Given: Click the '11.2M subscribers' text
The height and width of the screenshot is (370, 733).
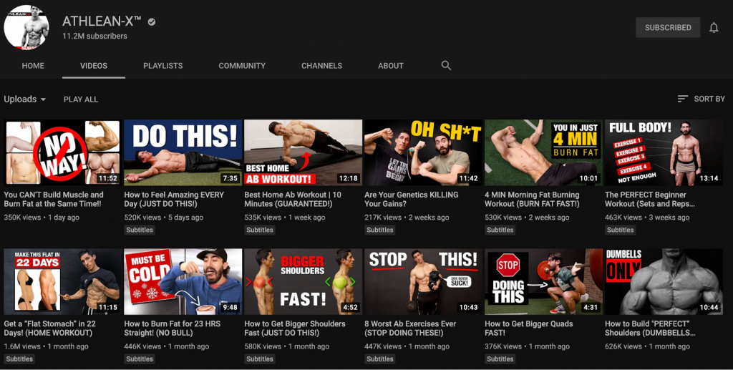Looking at the screenshot, I should (x=94, y=36).
